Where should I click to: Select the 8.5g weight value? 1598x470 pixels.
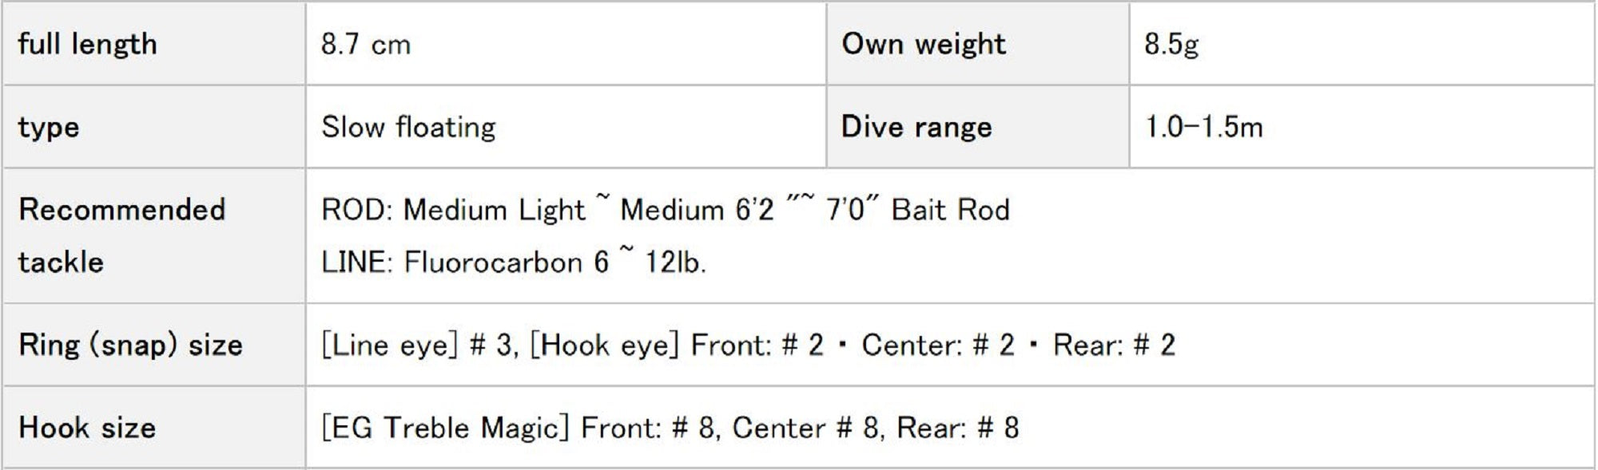(x=1171, y=44)
